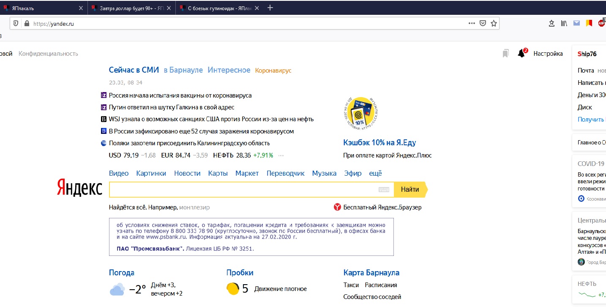Click source icon beside Калининградскую область headline
Image resolution: width=606 pixels, height=307 pixels.
tap(104, 143)
